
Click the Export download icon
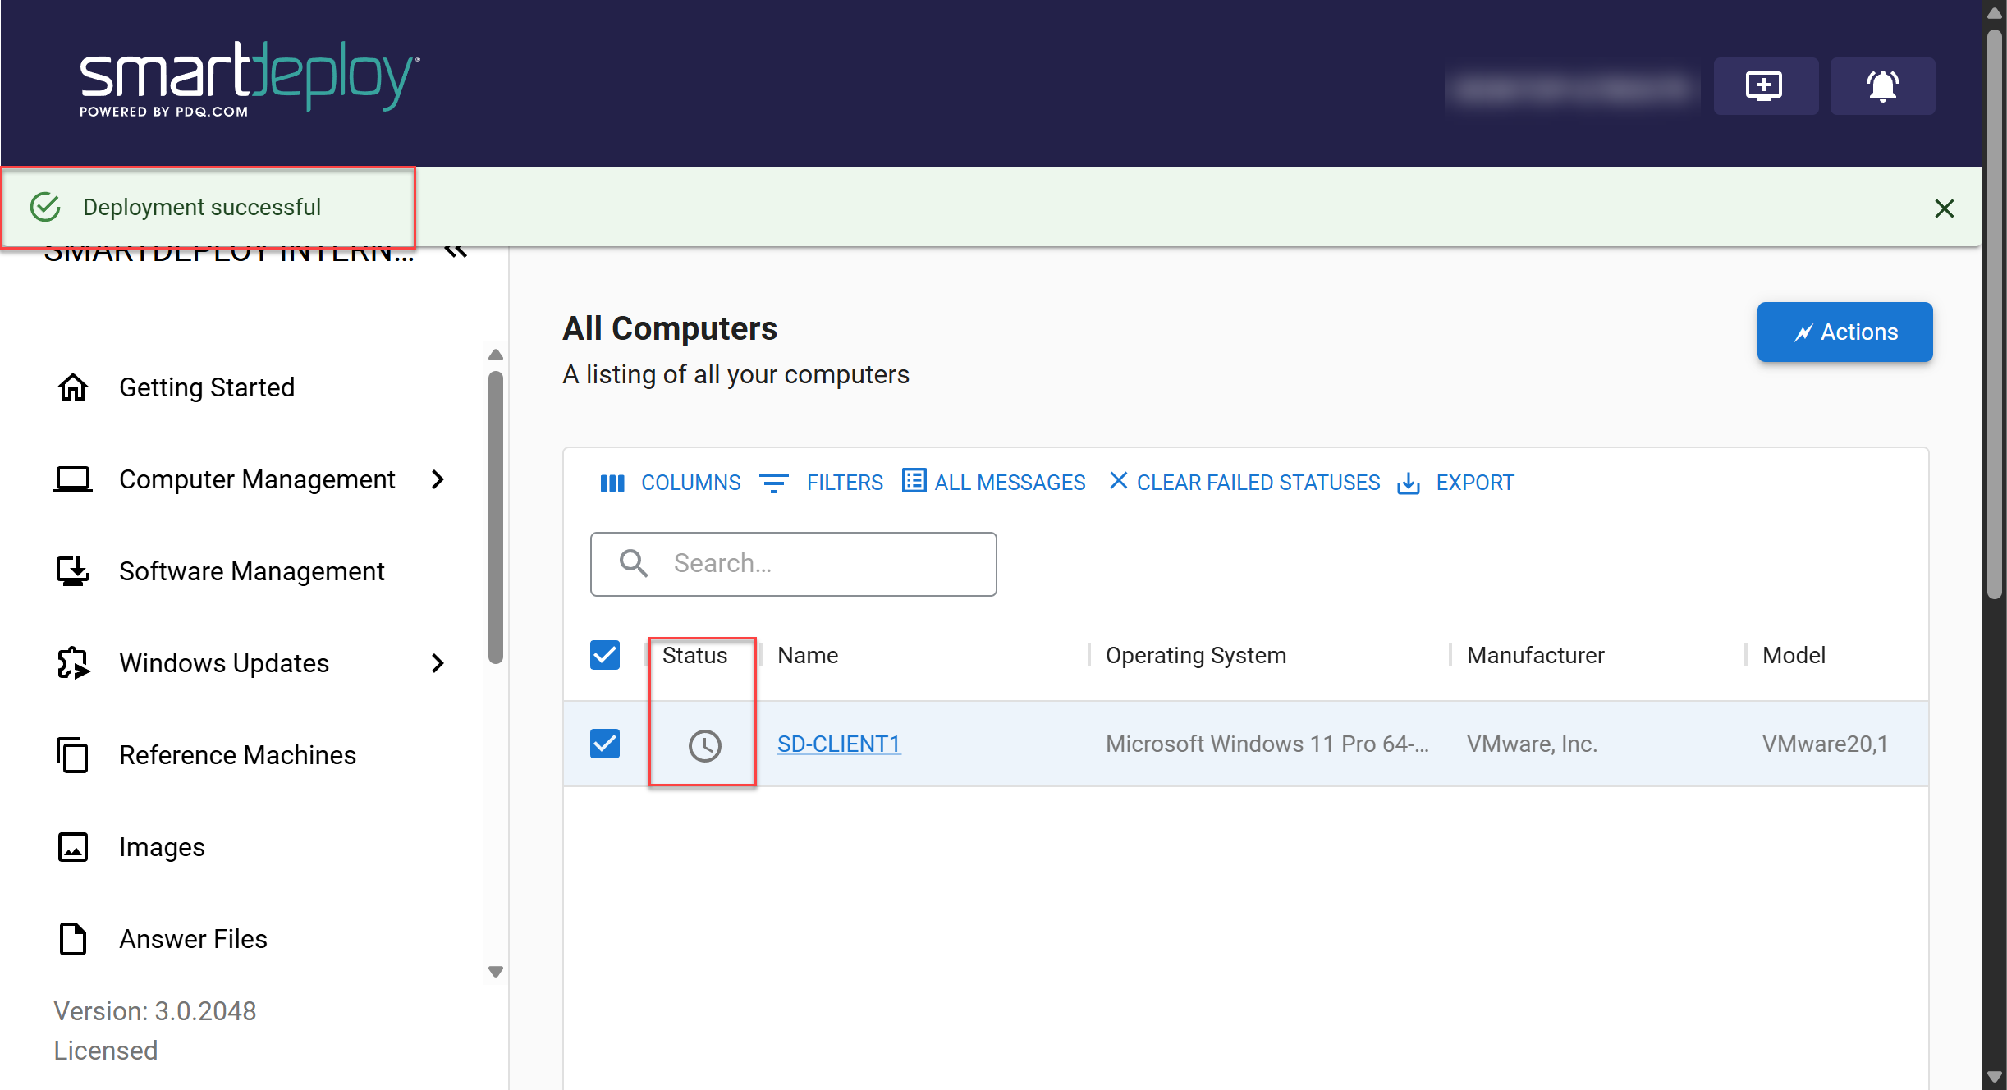1409,483
